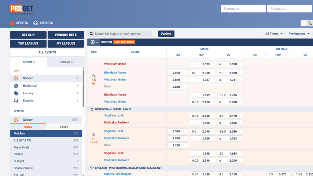This screenshot has width=313, height=176.
Task: Click the P88.BET sportsbook logo
Action: 21,9
